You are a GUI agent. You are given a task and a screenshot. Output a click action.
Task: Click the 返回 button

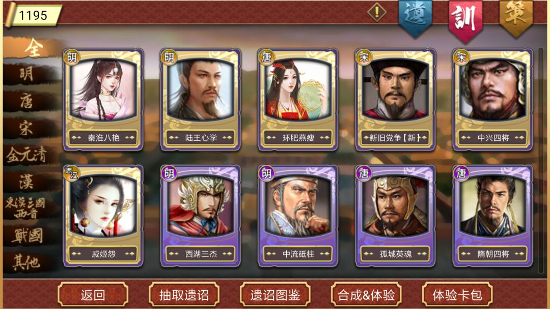(x=93, y=295)
